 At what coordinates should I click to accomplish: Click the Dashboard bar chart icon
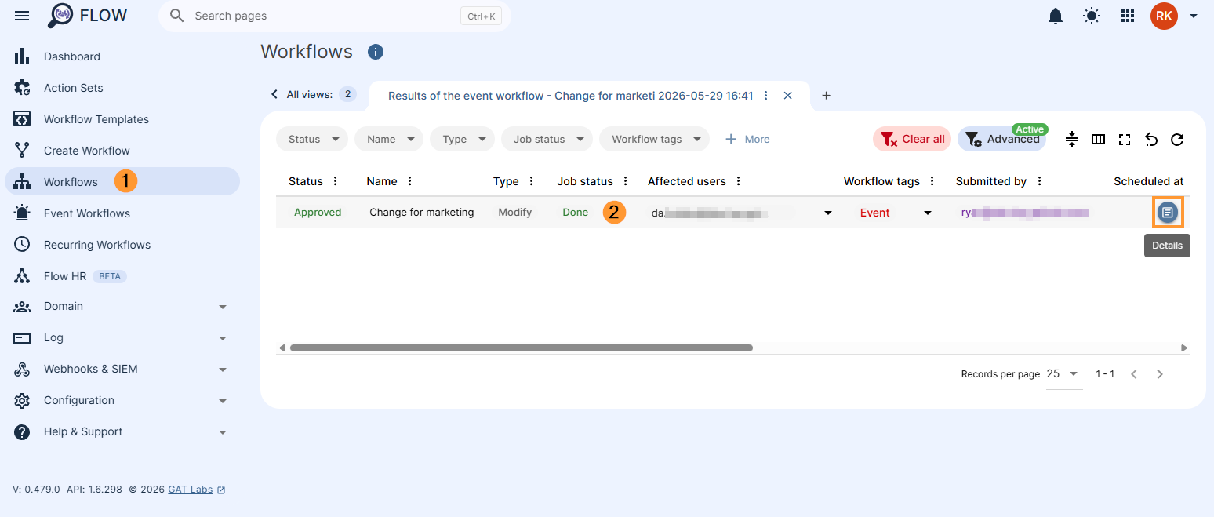pyautogui.click(x=22, y=56)
